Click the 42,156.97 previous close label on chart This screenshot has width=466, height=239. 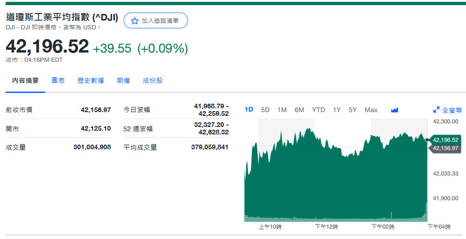(445, 148)
